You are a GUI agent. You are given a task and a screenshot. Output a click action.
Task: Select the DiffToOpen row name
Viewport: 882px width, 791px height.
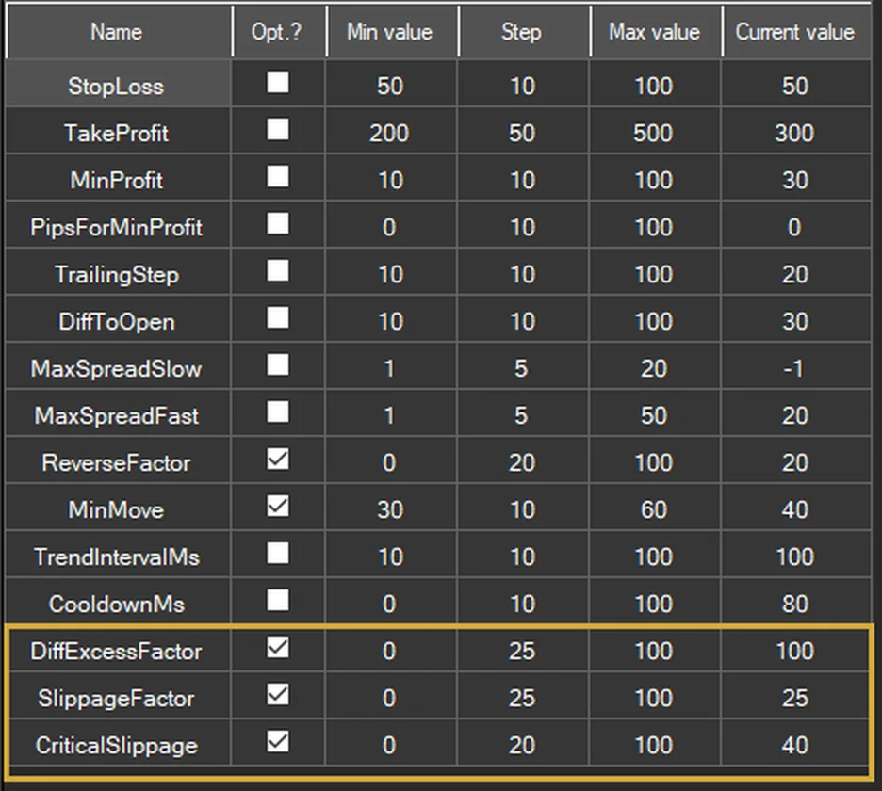[118, 320]
